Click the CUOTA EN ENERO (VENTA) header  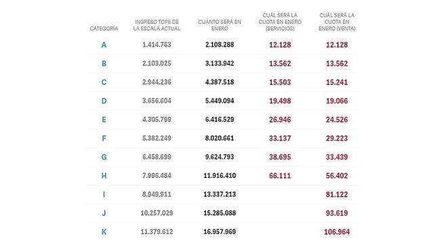click(x=337, y=22)
